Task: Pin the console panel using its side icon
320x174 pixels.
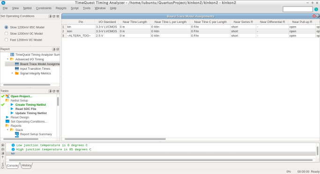Action: tap(3, 153)
